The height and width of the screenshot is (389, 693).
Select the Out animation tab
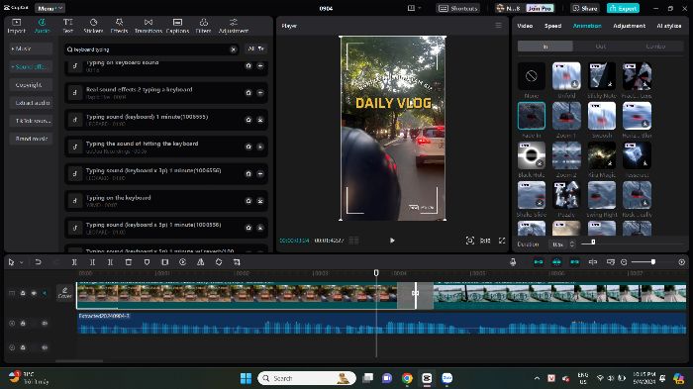pos(601,46)
